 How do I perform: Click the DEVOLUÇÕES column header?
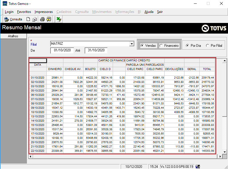point(174,69)
